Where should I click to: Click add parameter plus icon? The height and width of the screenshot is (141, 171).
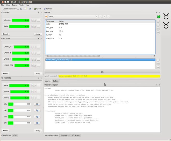[x=158, y=21]
